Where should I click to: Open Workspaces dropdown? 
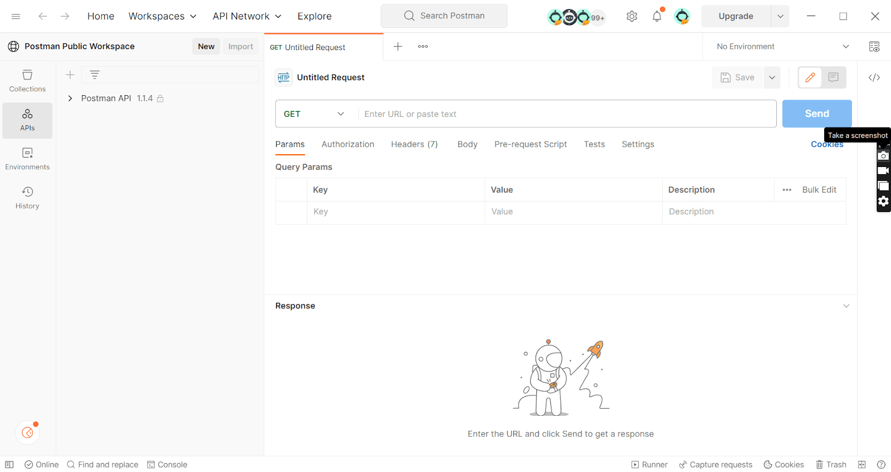(163, 16)
